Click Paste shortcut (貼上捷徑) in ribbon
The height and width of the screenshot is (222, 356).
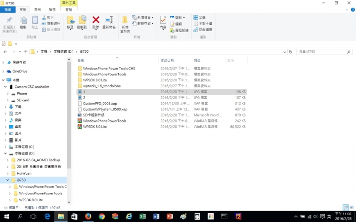coord(51,30)
